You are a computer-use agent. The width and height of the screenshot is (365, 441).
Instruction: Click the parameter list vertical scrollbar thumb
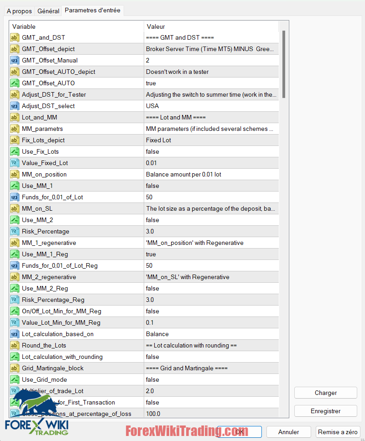click(x=284, y=64)
